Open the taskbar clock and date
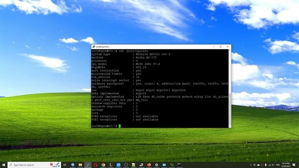The image size is (299, 168). point(285,165)
